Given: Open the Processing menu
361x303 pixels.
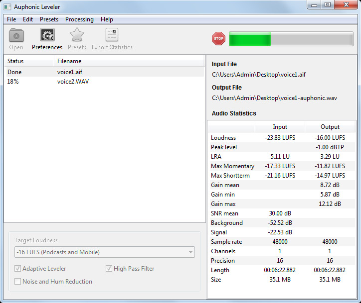Looking at the screenshot, I should tap(79, 19).
